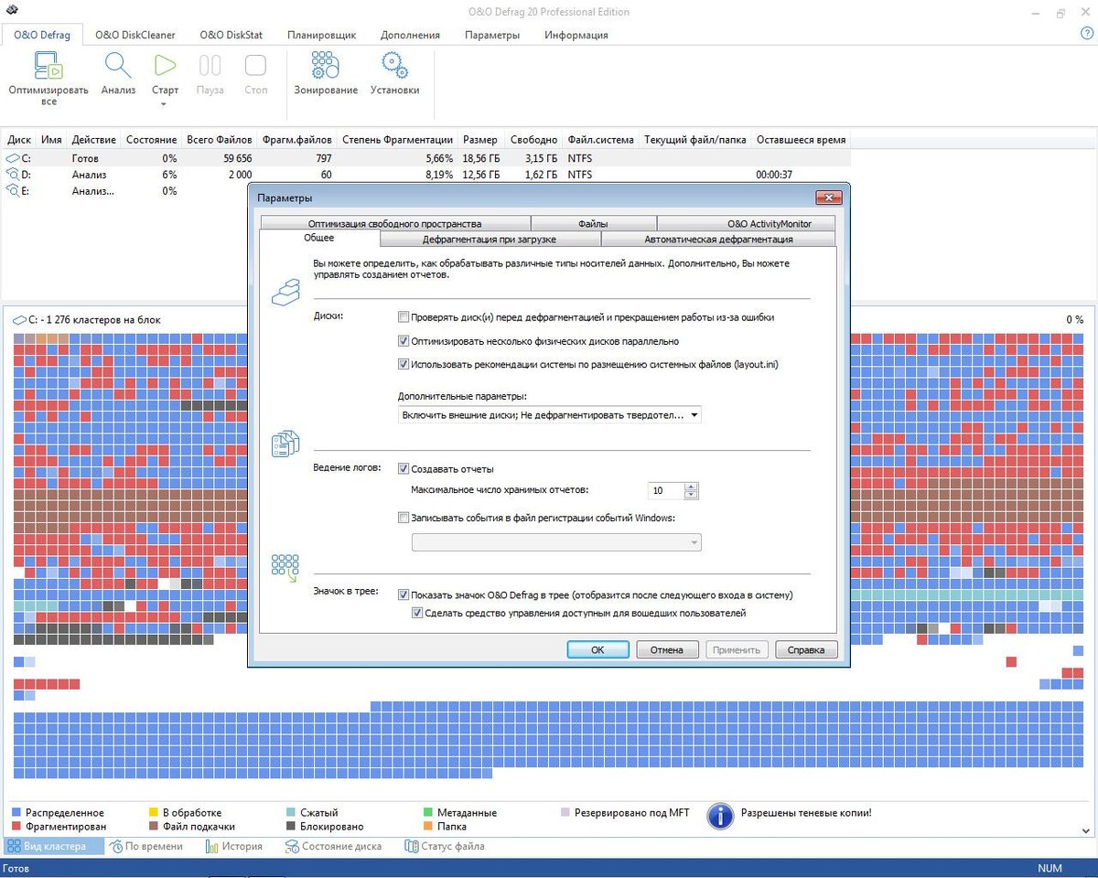
Task: Click the help question mark icon
Action: tap(1086, 34)
